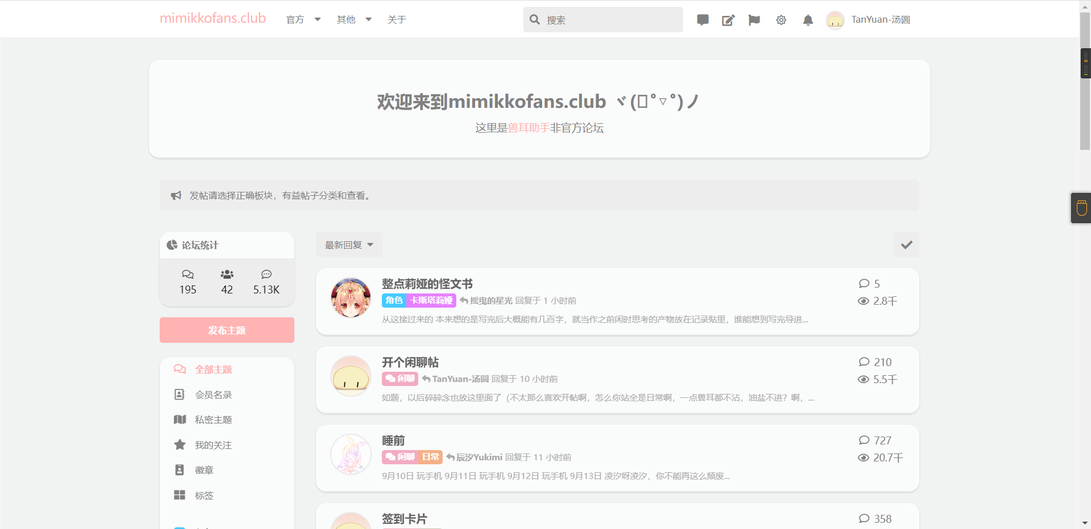
Task: Click the compose new post pencil icon
Action: pos(728,20)
